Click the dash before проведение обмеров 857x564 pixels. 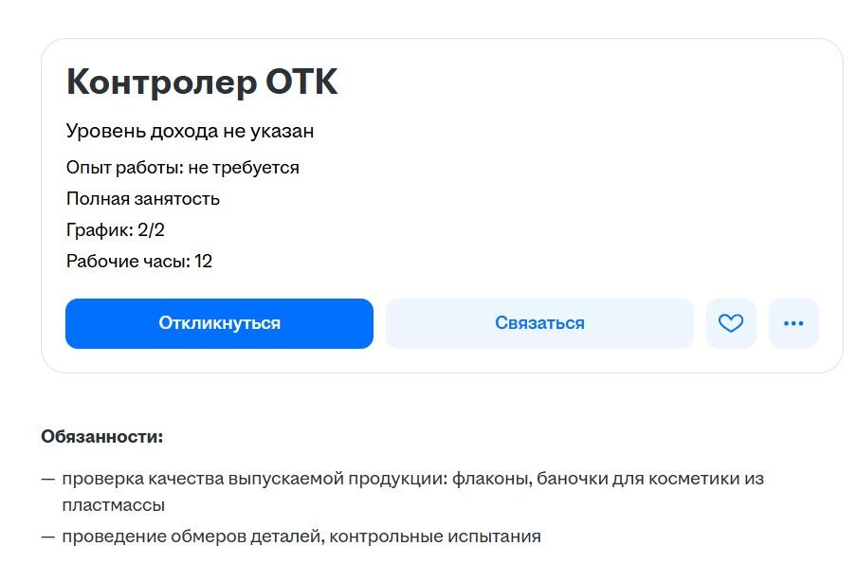coord(48,537)
